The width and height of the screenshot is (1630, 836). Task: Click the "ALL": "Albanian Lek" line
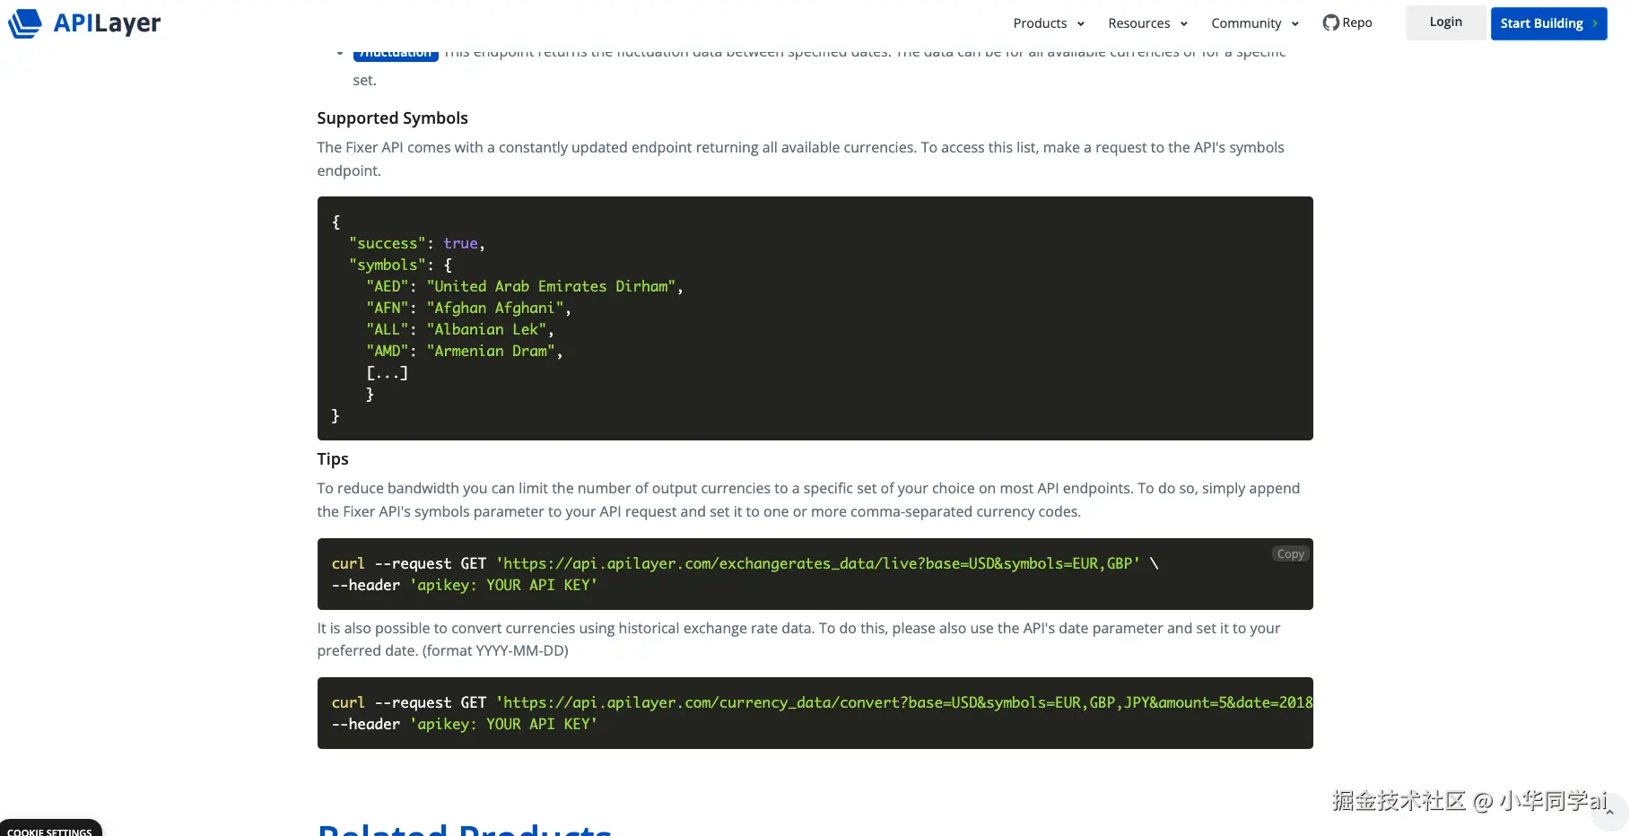[459, 329]
